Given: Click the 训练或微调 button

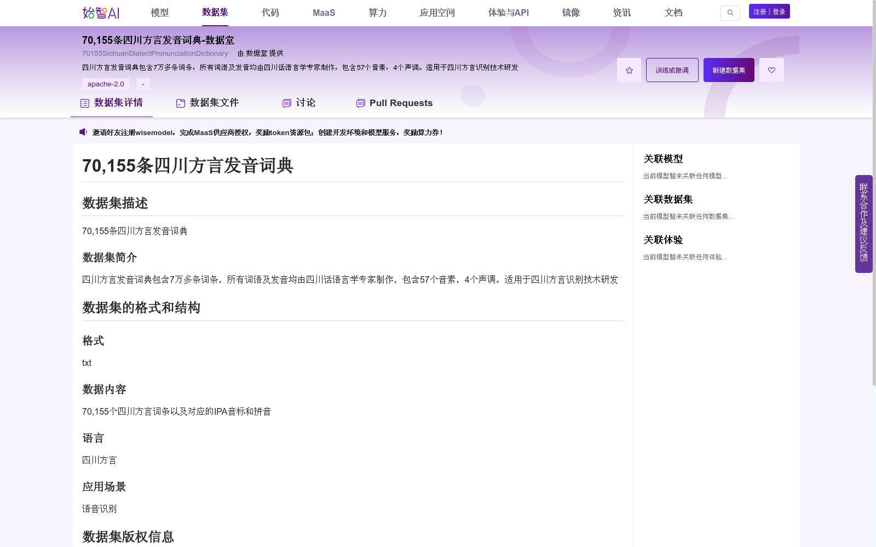Looking at the screenshot, I should (672, 69).
